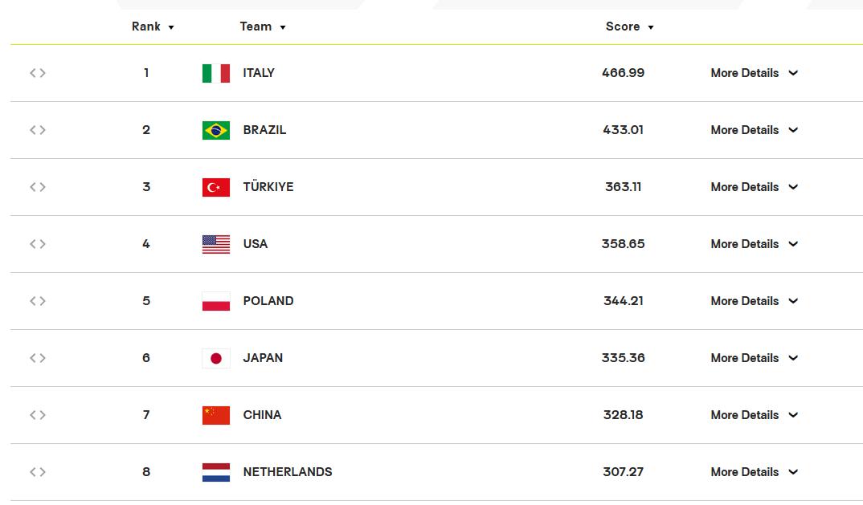Click the Netherlands flag icon
The width and height of the screenshot is (863, 505).
[215, 473]
